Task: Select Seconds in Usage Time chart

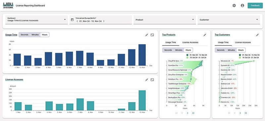Action: pyautogui.click(x=24, y=35)
